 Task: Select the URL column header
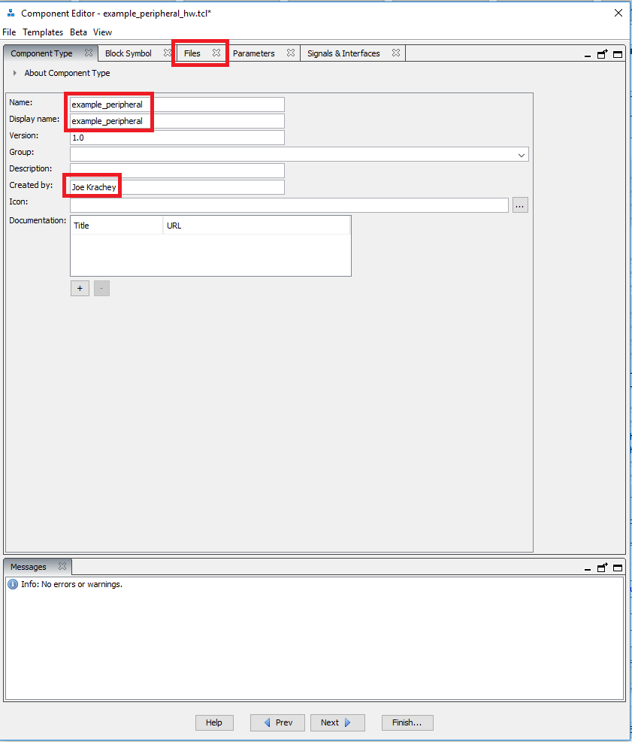point(256,226)
